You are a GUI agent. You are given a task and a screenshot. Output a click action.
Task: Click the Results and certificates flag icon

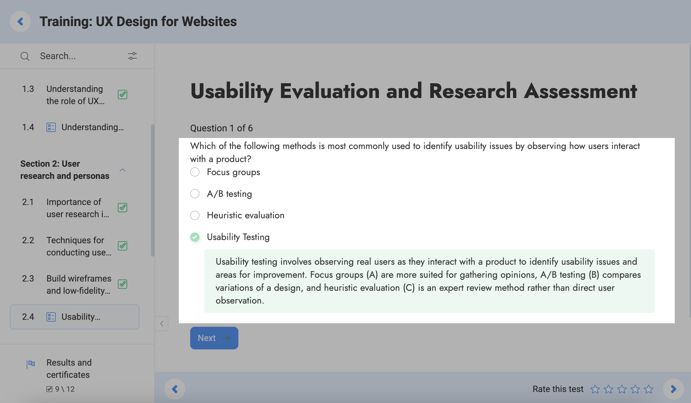click(x=31, y=364)
